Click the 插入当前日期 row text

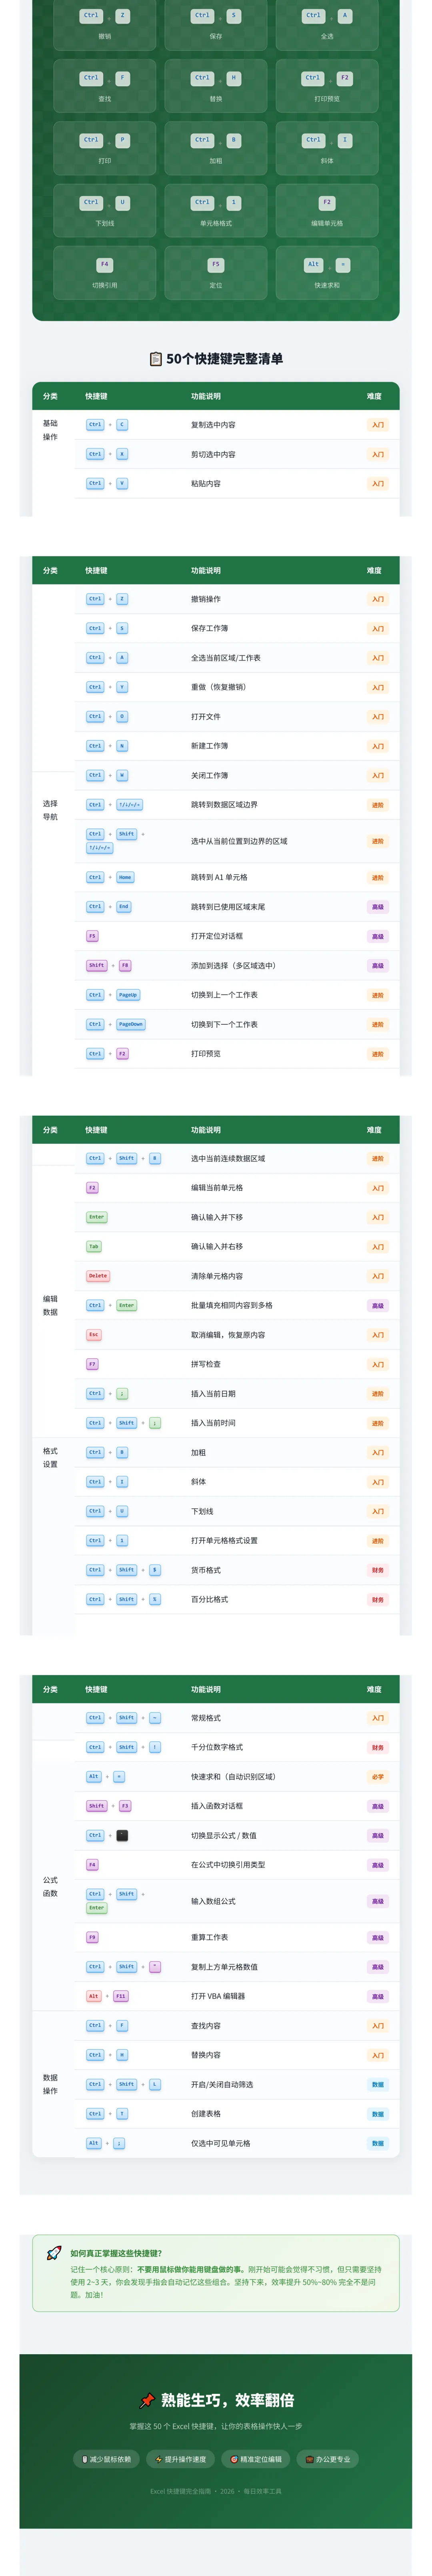click(x=213, y=1393)
